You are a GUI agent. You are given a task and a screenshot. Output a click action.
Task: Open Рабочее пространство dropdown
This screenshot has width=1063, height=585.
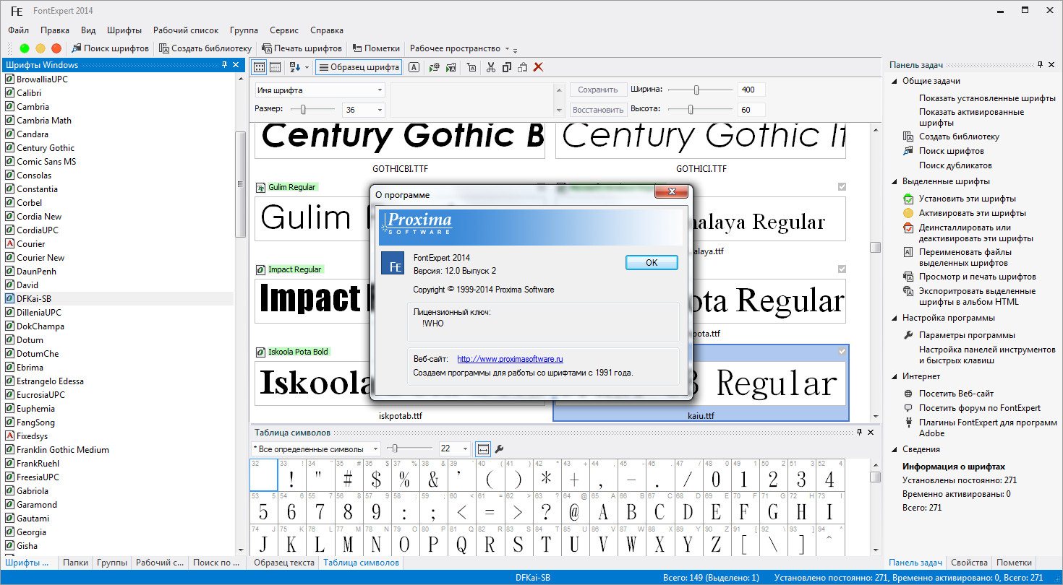(460, 48)
